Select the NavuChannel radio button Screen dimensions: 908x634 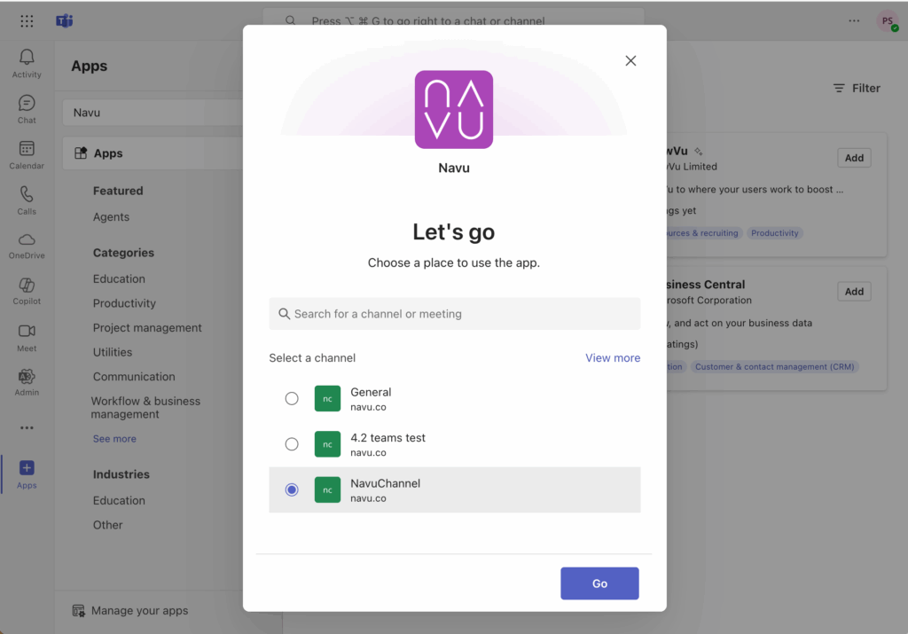click(292, 489)
